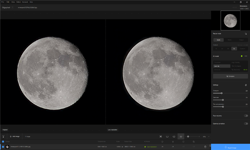Click the Add image button
This screenshot has height=150, width=250.
[x=15, y=137]
